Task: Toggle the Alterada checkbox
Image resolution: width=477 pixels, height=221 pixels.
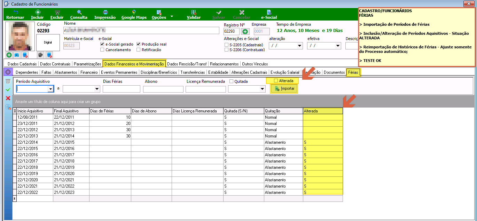Action: tap(276, 81)
